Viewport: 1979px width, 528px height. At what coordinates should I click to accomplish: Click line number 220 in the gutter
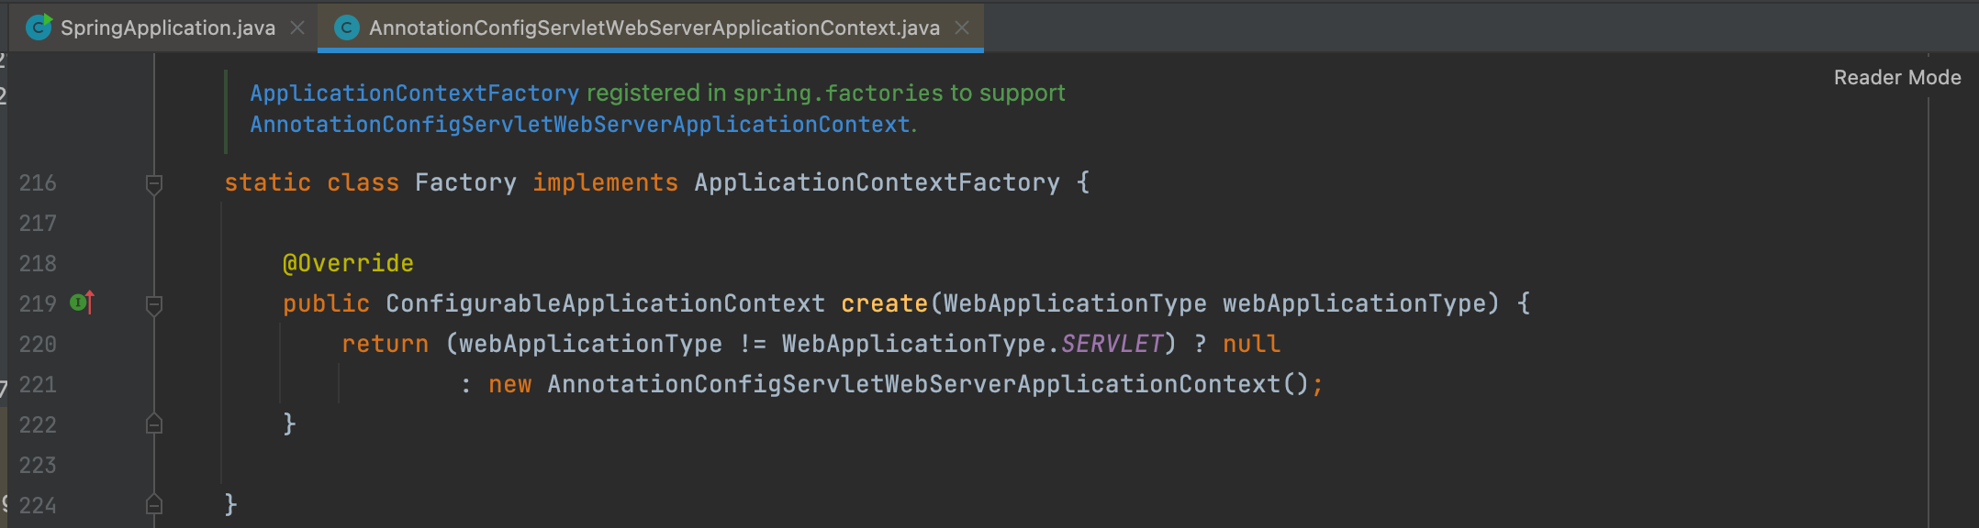point(38,344)
